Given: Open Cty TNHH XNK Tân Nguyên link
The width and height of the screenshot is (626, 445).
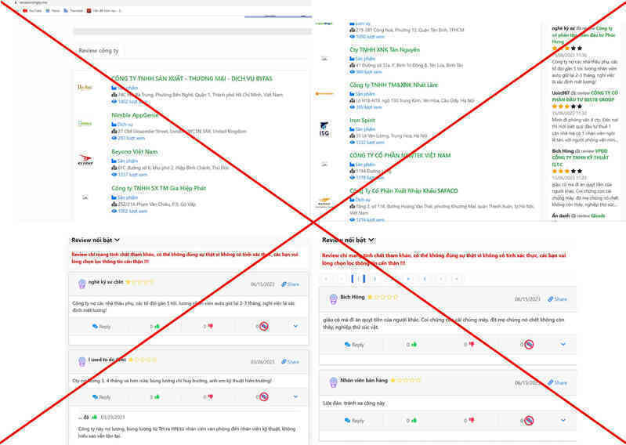Looking at the screenshot, I should pyautogui.click(x=385, y=50).
